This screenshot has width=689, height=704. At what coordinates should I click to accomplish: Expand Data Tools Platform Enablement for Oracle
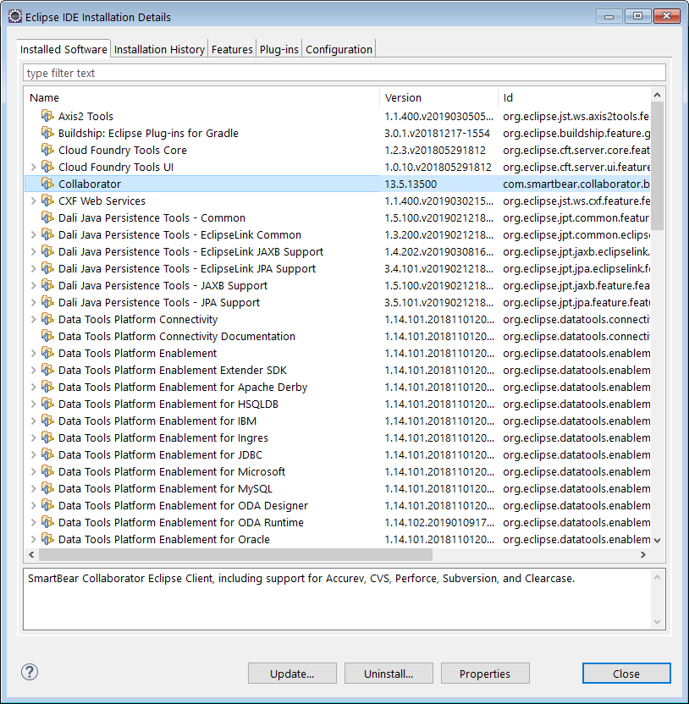(33, 539)
